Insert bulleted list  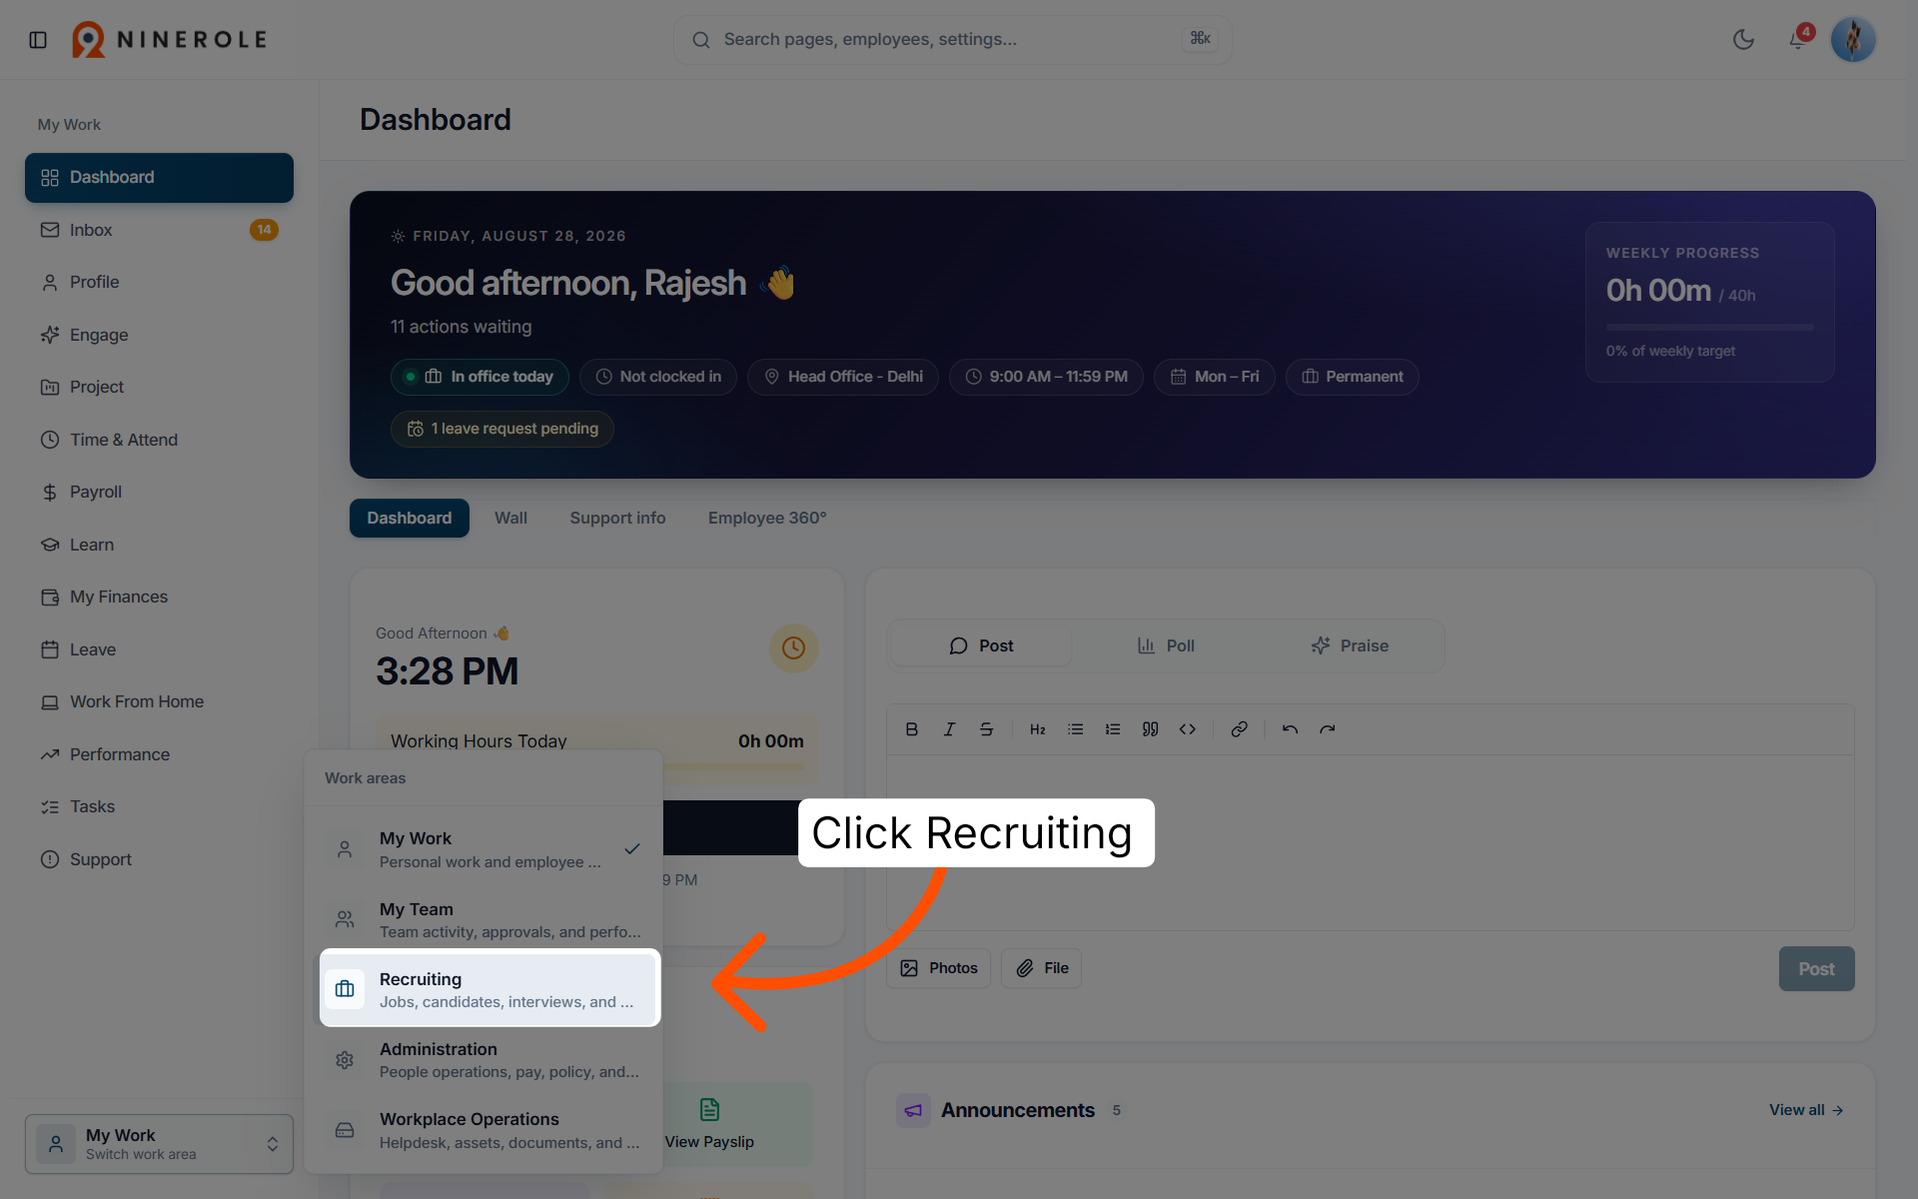pos(1075,729)
